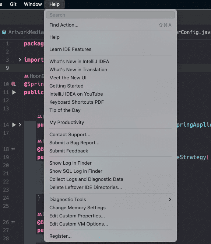Viewport: 211px width, 244px height.
Task: Click the bean gutter icon on line 26
Action: pyautogui.click(x=13, y=222)
